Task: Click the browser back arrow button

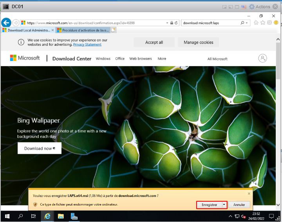Action: [x=6, y=23]
